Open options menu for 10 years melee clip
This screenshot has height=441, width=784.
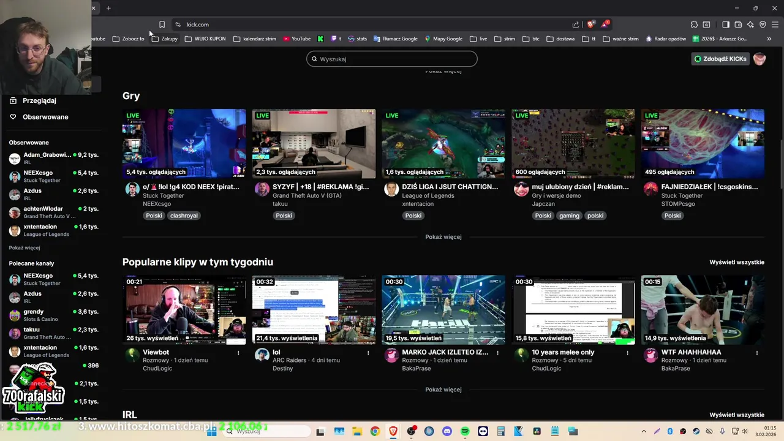(627, 353)
